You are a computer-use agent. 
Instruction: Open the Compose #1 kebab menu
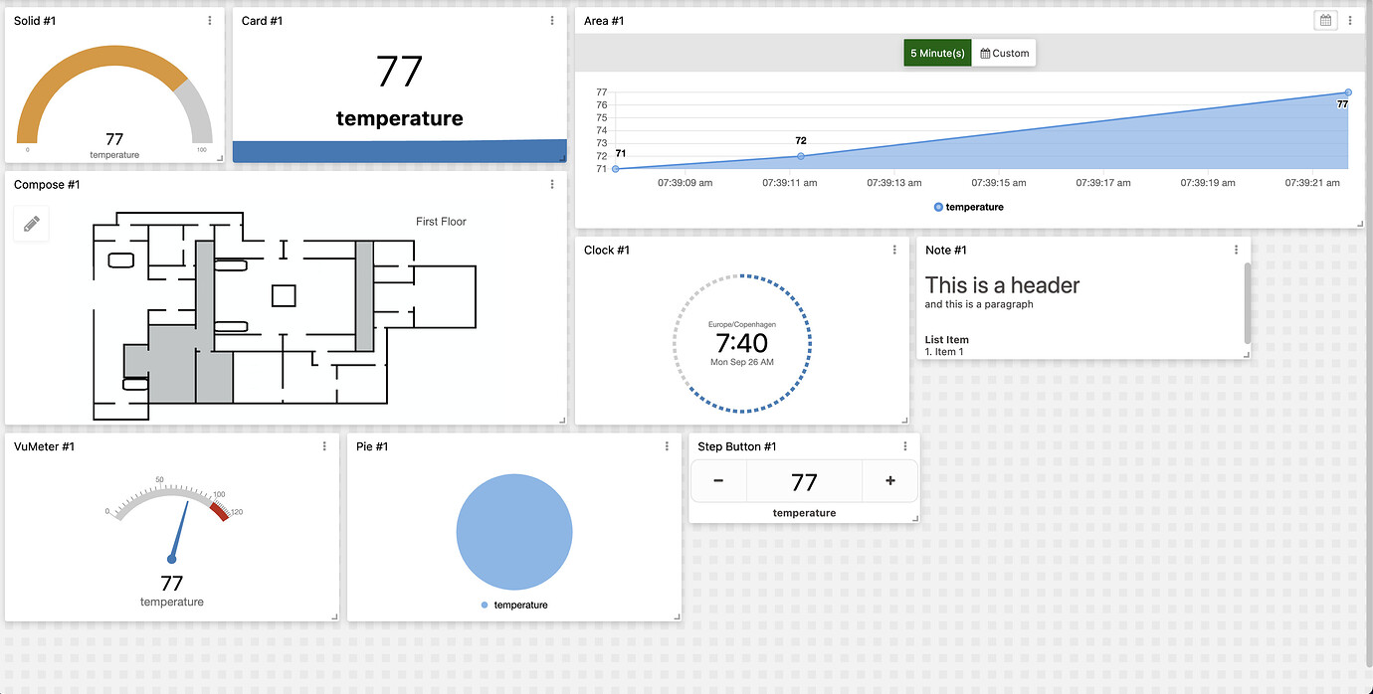point(552,184)
